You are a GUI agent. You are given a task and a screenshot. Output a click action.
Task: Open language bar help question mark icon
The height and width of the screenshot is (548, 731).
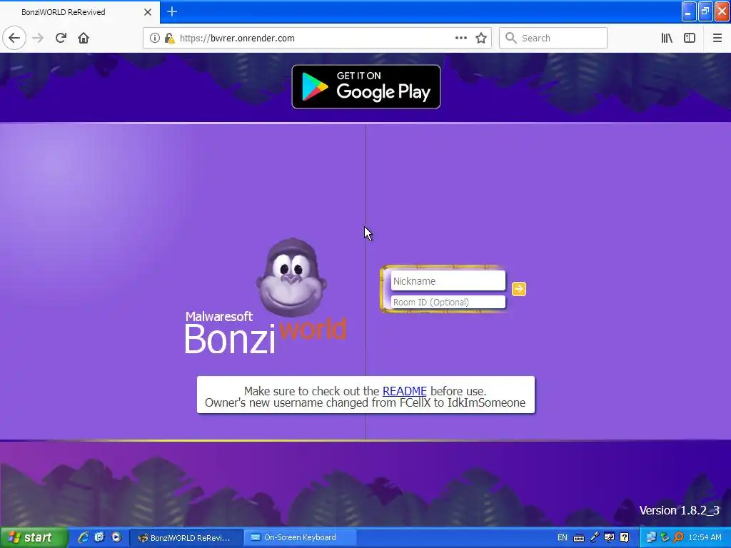pos(625,538)
